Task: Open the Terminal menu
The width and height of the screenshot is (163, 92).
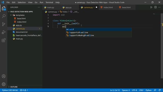Action: coord(49,2)
